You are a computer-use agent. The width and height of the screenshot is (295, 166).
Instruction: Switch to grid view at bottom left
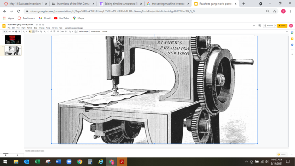point(18,155)
